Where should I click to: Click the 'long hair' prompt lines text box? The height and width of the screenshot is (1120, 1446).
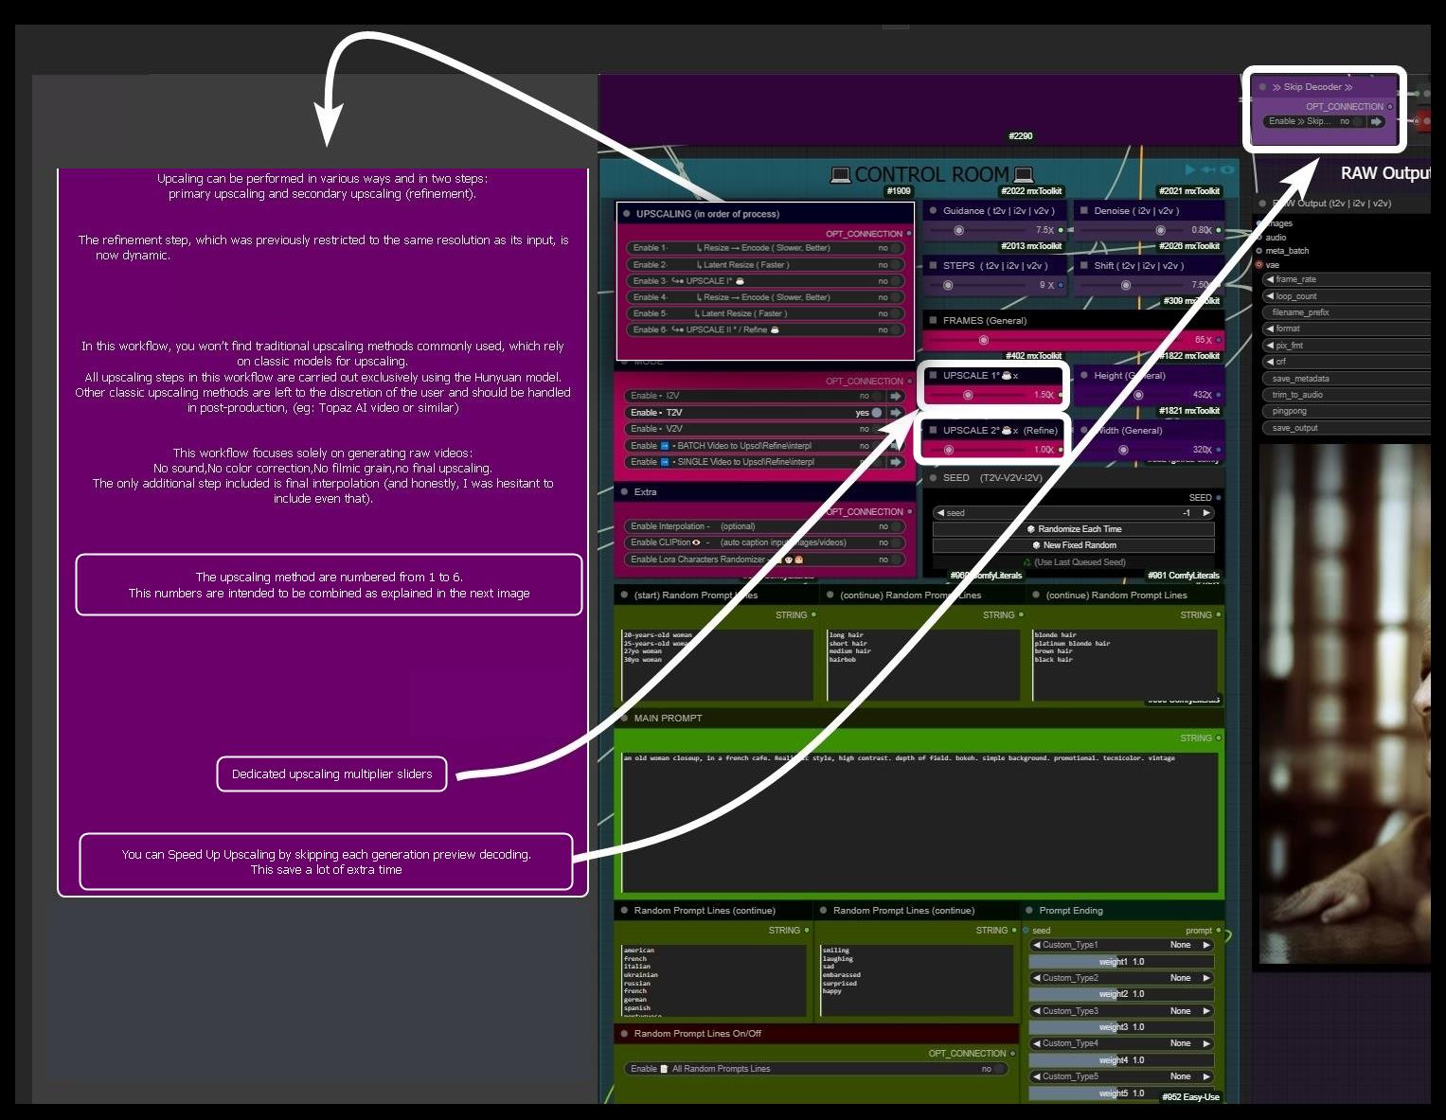pos(923,665)
